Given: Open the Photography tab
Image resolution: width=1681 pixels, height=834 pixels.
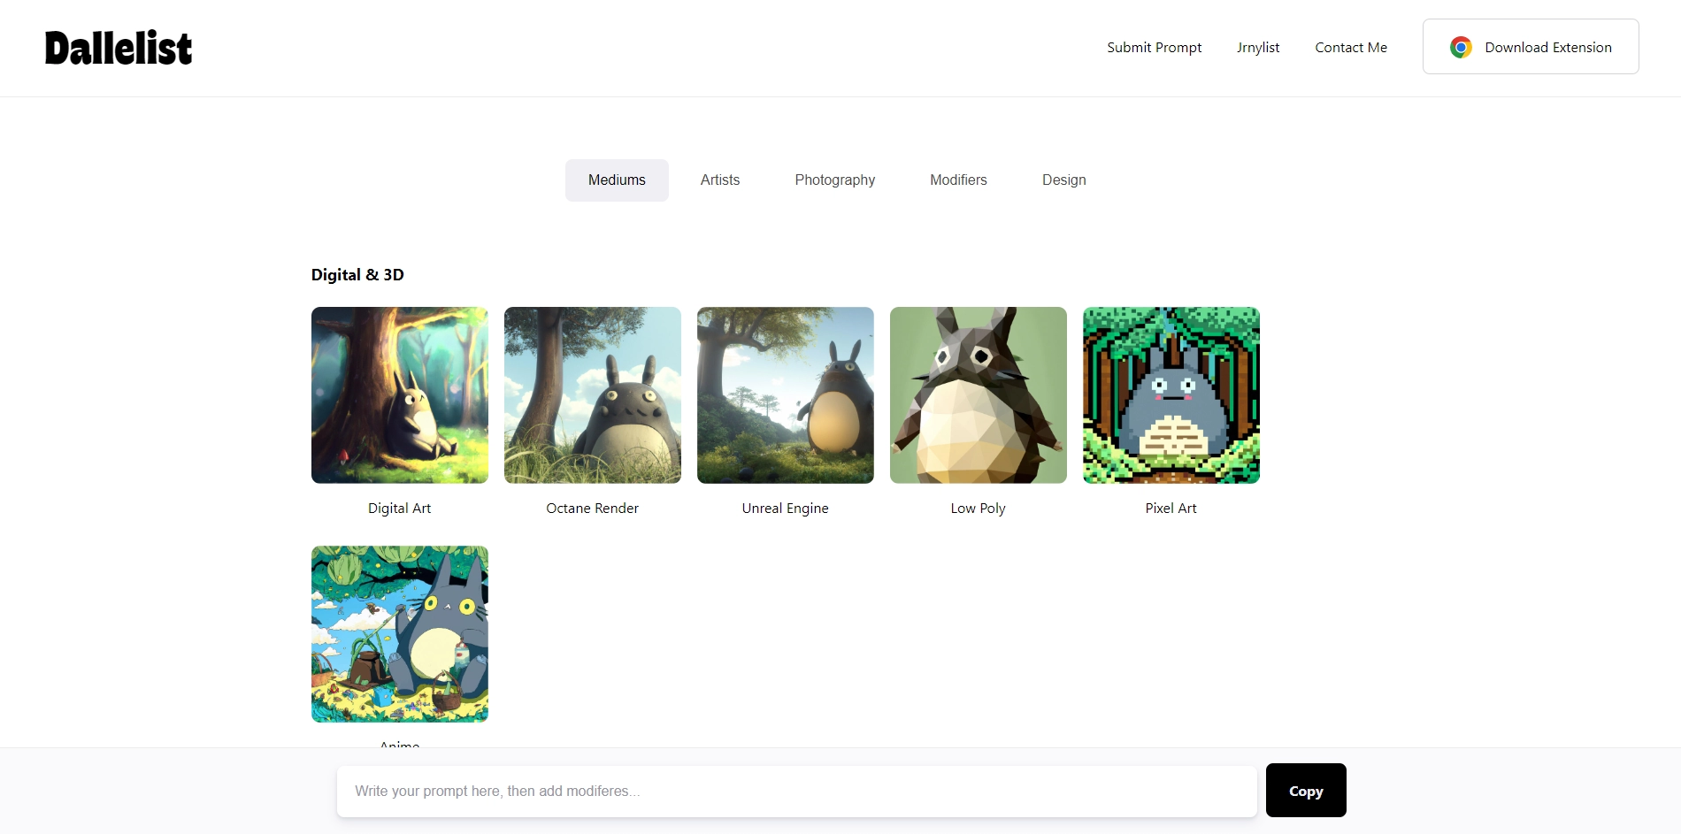Looking at the screenshot, I should point(834,180).
